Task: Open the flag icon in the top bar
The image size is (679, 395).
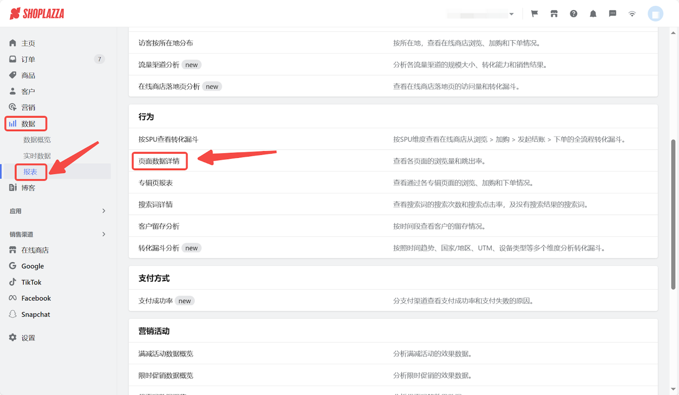Action: click(x=534, y=13)
